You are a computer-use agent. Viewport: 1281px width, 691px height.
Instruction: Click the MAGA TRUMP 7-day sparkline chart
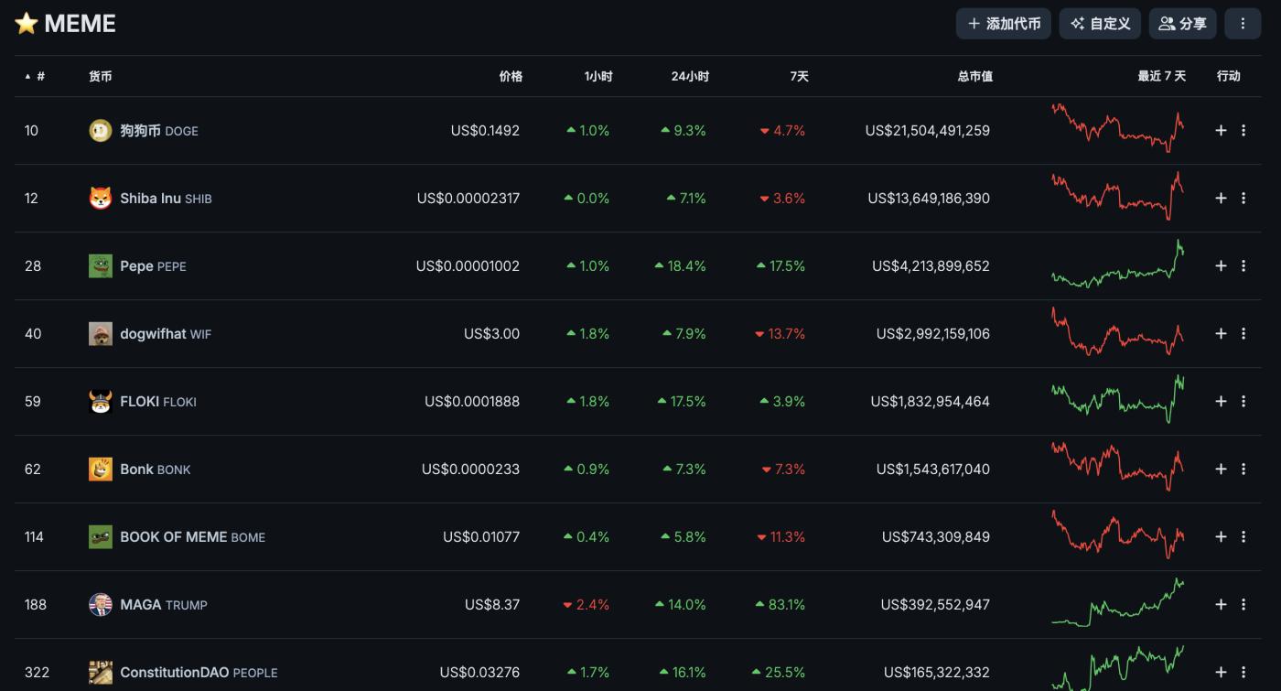coord(1118,602)
